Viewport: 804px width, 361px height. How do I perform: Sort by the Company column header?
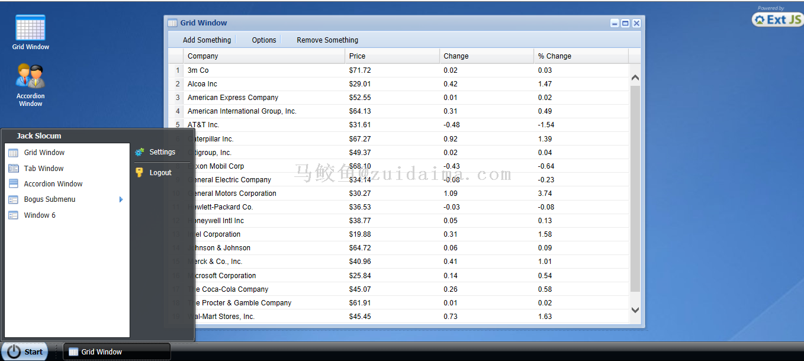point(264,56)
